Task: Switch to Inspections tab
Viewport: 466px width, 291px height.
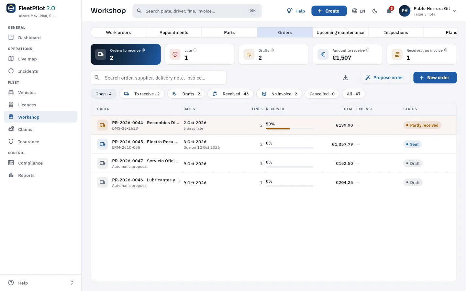Action: point(396,32)
